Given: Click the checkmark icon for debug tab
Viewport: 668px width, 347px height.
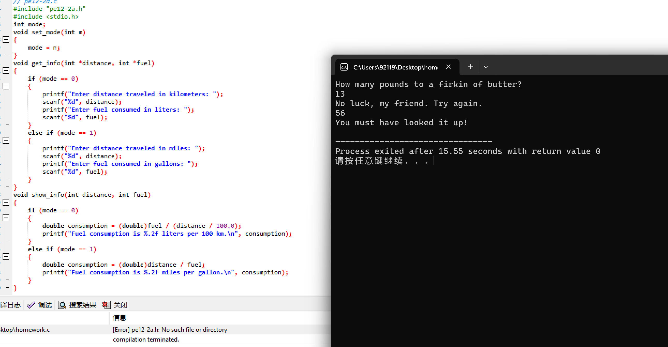Looking at the screenshot, I should click(x=31, y=305).
